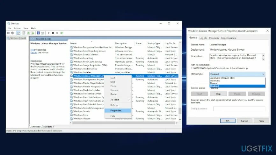Click the green Restart Service toolbar icon
The width and height of the screenshot is (276, 155).
[x=62, y=33]
